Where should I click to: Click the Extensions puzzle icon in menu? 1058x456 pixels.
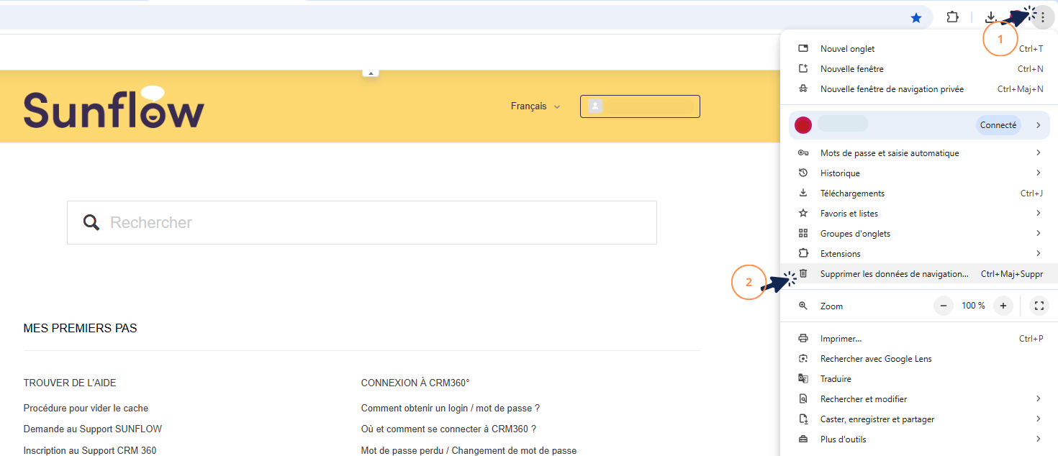(803, 253)
